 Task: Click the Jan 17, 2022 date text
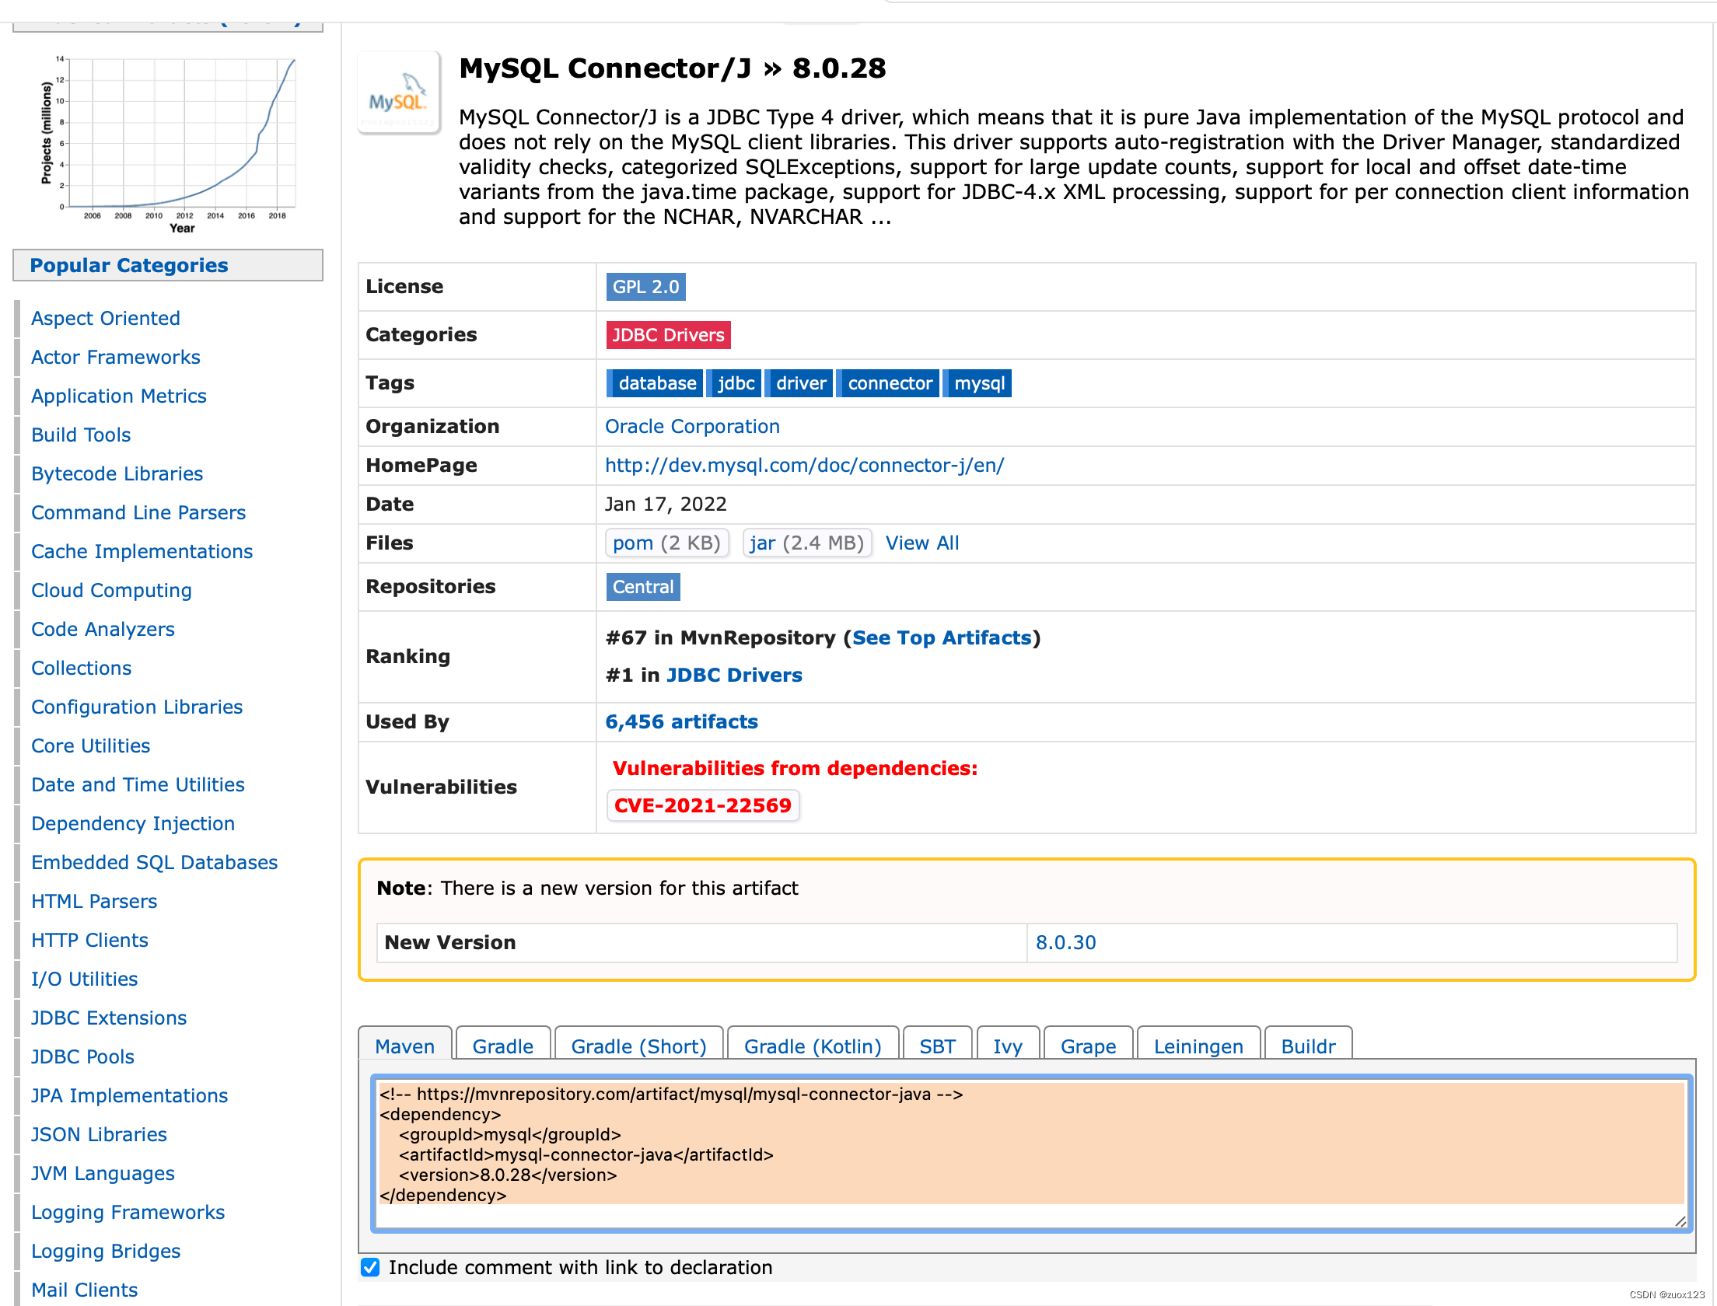666,505
